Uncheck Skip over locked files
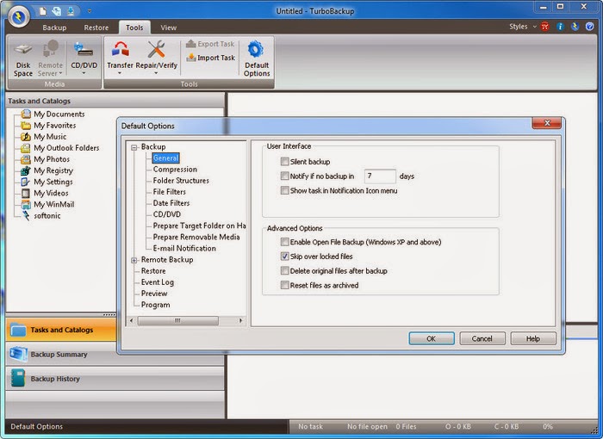The image size is (603, 439). [284, 256]
